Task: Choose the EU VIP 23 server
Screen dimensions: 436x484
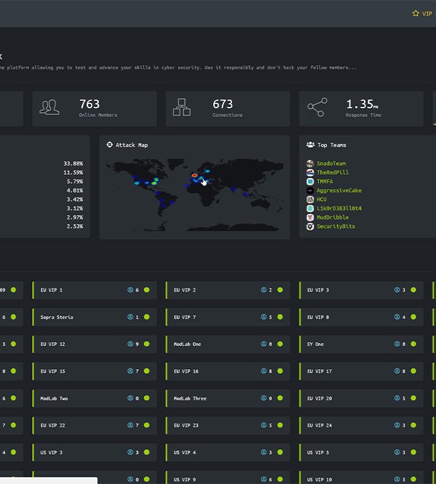Action: (227, 426)
